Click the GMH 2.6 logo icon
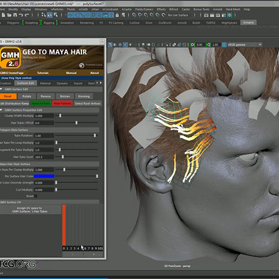The image size is (279, 279). pos(11,57)
